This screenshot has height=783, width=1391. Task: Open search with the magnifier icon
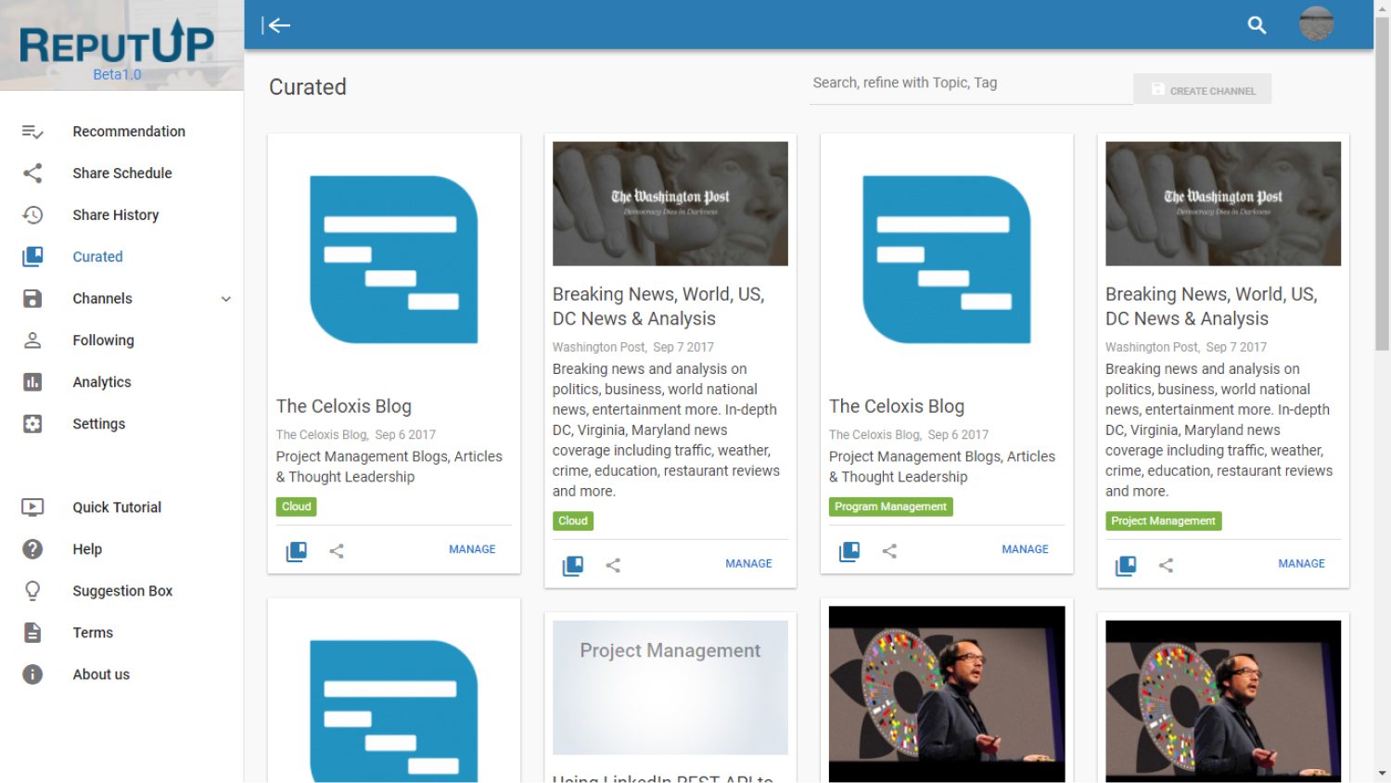click(x=1257, y=25)
